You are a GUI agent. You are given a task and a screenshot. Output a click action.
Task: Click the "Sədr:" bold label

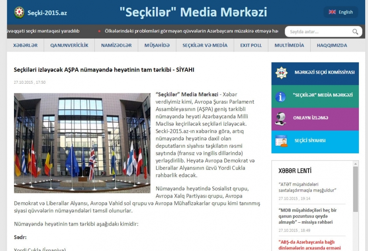[20, 237]
